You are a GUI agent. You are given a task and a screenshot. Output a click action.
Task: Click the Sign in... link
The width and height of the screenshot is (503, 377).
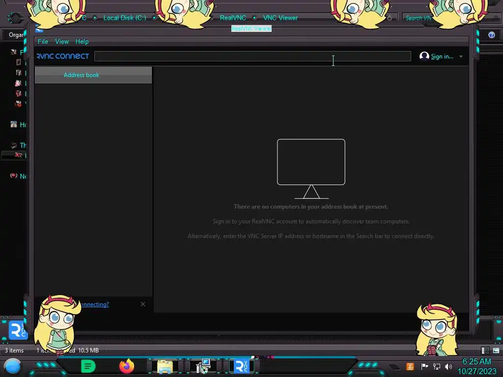pyautogui.click(x=442, y=56)
